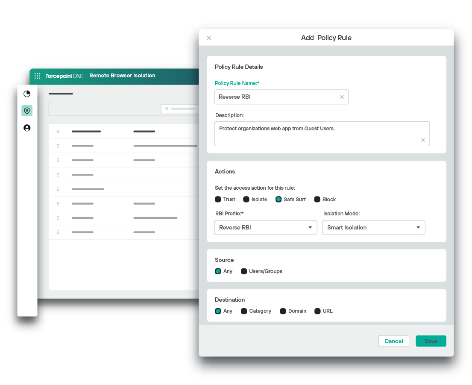The height and width of the screenshot is (385, 472).
Task: Select the Isolate access action
Action: pos(246,200)
